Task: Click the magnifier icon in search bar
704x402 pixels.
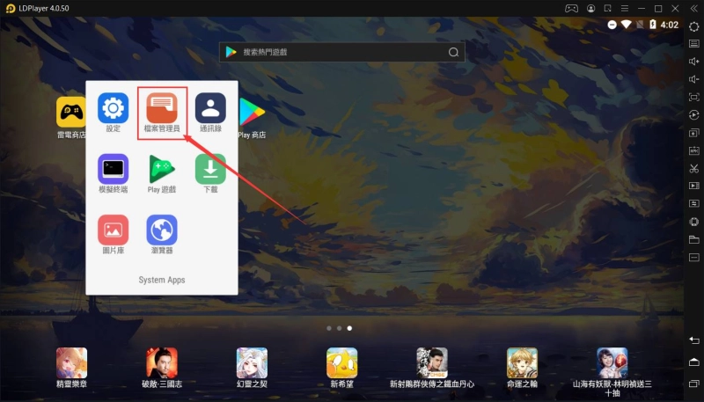Action: (x=453, y=52)
